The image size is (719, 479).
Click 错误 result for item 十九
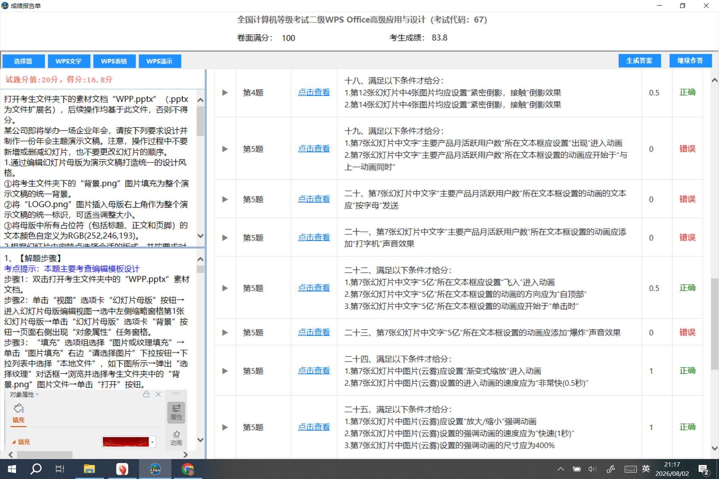point(687,149)
